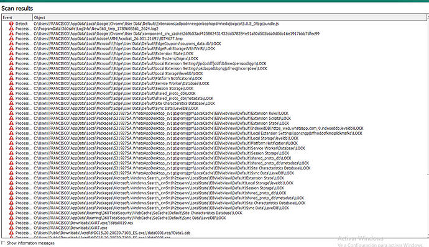
Task: Click warning icon of Chrome component_crx_cache row
Action: (x=11, y=34)
